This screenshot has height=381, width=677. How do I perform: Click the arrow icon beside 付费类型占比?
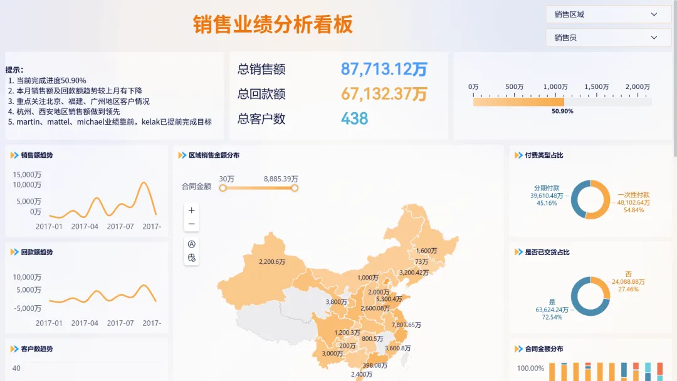pyautogui.click(x=518, y=155)
